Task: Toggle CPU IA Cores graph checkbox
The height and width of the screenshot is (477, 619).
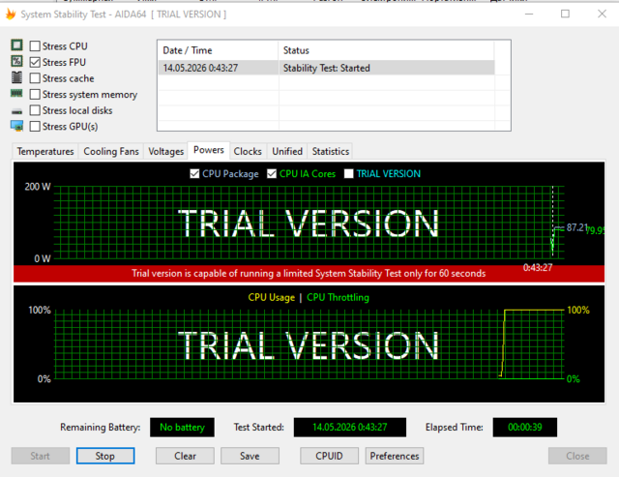Action: [x=272, y=174]
